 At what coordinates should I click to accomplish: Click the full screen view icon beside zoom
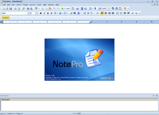pos(100,9)
